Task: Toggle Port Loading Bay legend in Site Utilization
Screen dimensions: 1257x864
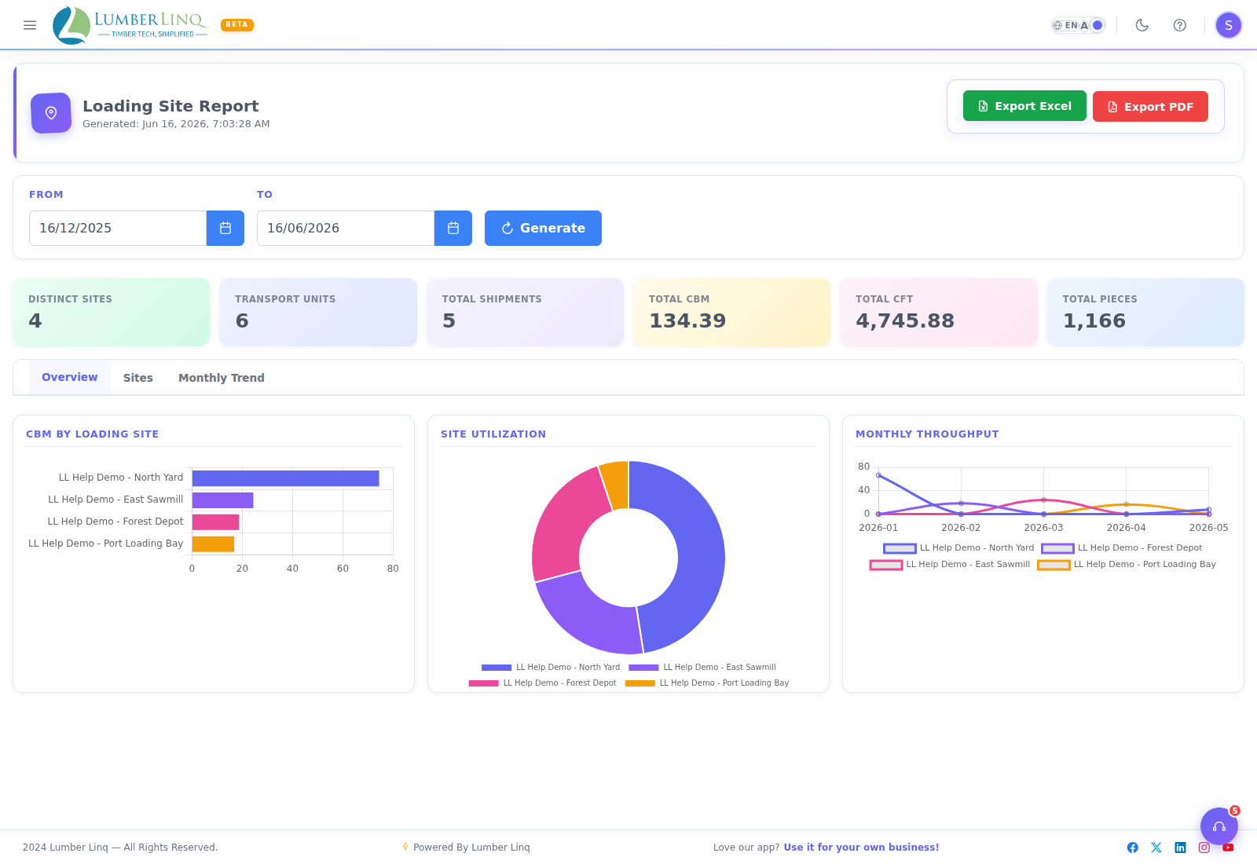Action: [x=707, y=683]
